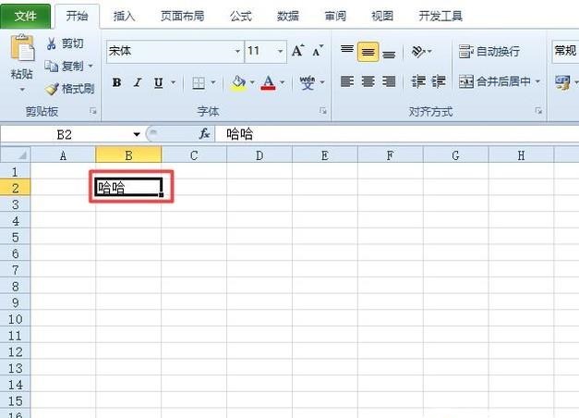Open clipboard (剪贴板) dialog launcher
This screenshot has height=418, width=579.
(93, 111)
